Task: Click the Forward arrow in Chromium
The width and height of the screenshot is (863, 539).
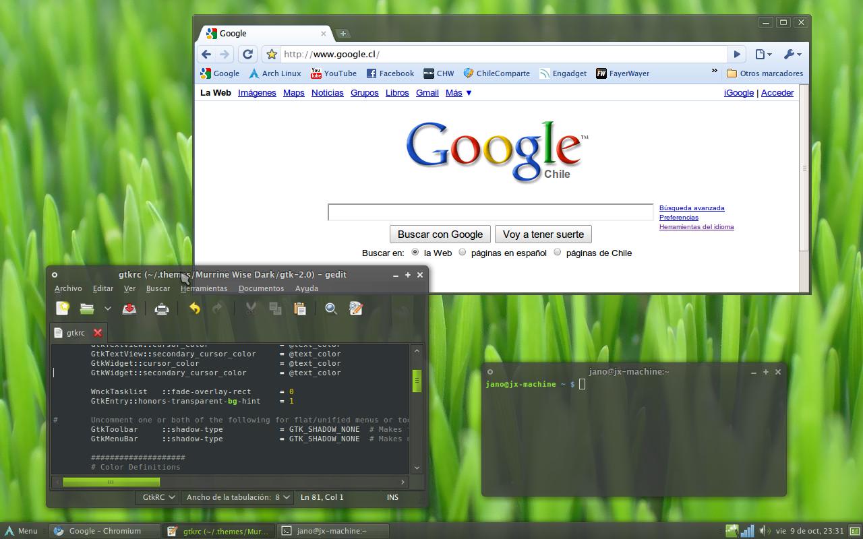Action: click(225, 54)
